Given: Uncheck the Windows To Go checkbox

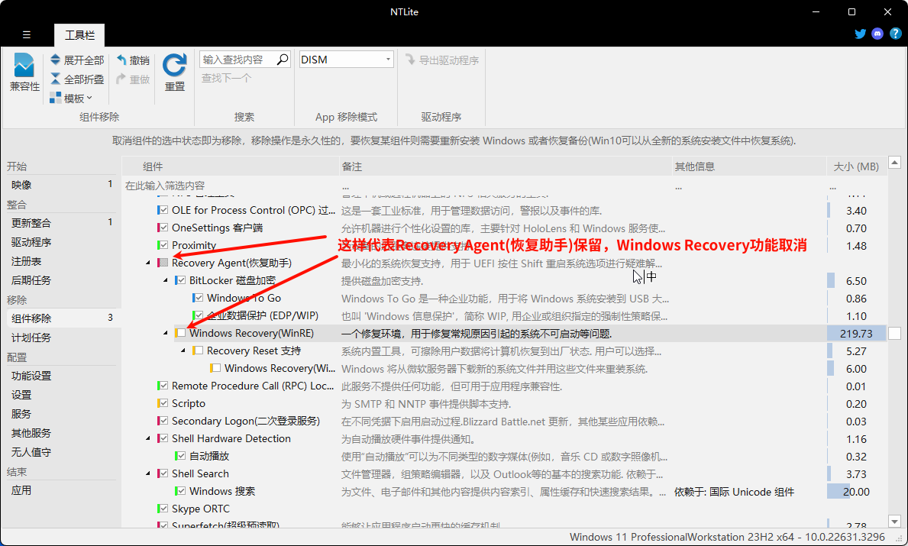Looking at the screenshot, I should (199, 298).
